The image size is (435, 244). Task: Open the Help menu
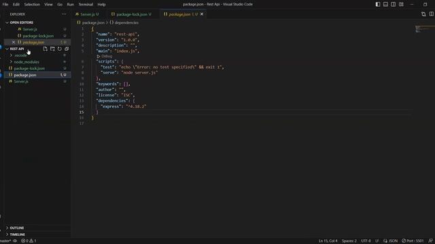pyautogui.click(x=101, y=5)
